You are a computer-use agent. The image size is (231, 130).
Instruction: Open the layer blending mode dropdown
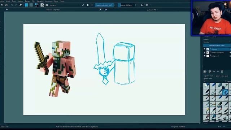[x=217, y=42]
